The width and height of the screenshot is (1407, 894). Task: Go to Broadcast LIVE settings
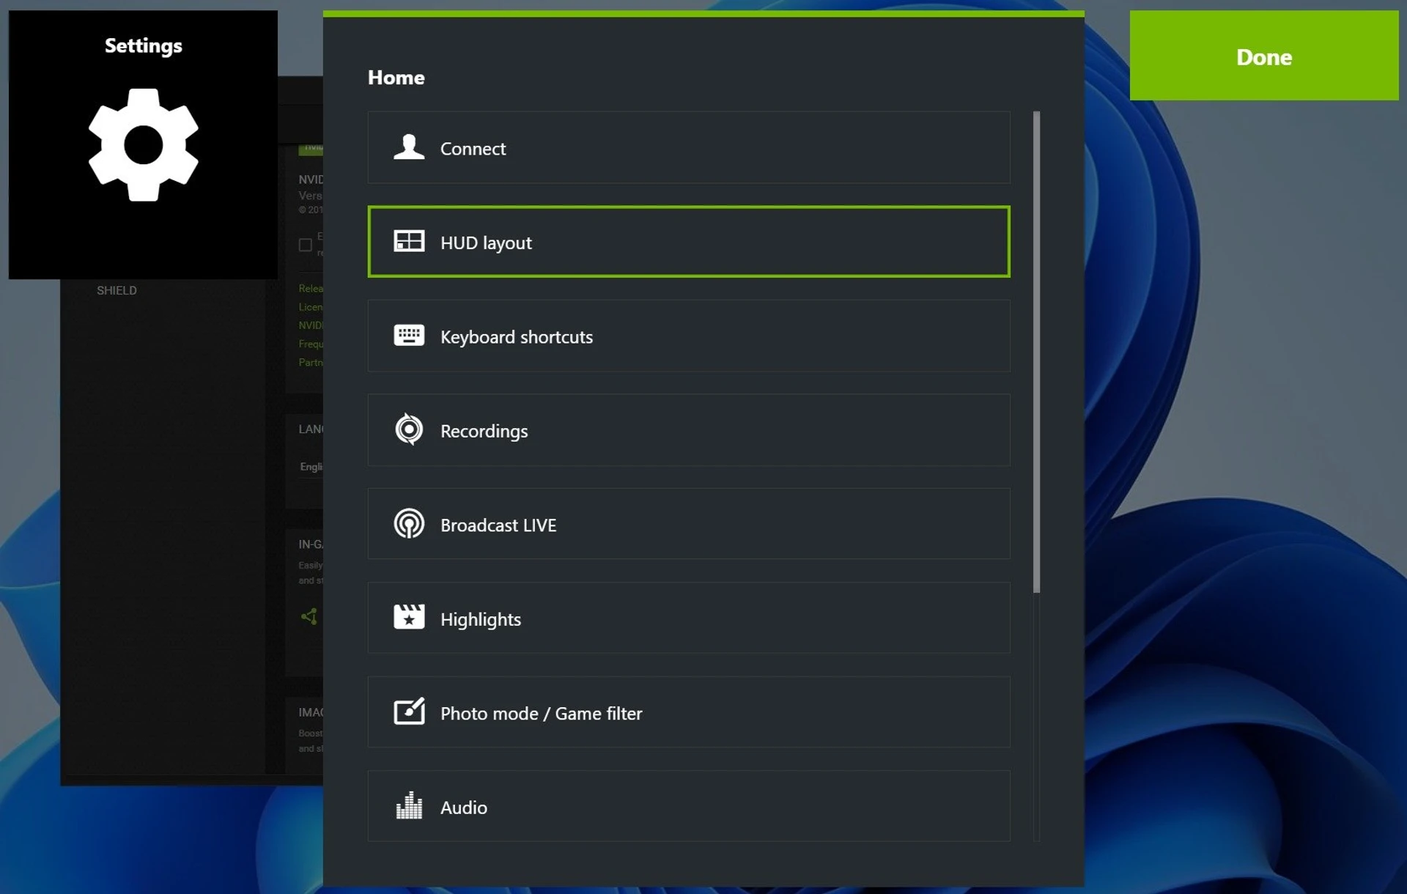(689, 524)
